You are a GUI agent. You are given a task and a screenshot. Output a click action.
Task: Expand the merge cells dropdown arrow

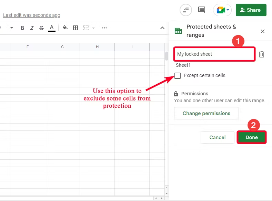[x=92, y=28]
